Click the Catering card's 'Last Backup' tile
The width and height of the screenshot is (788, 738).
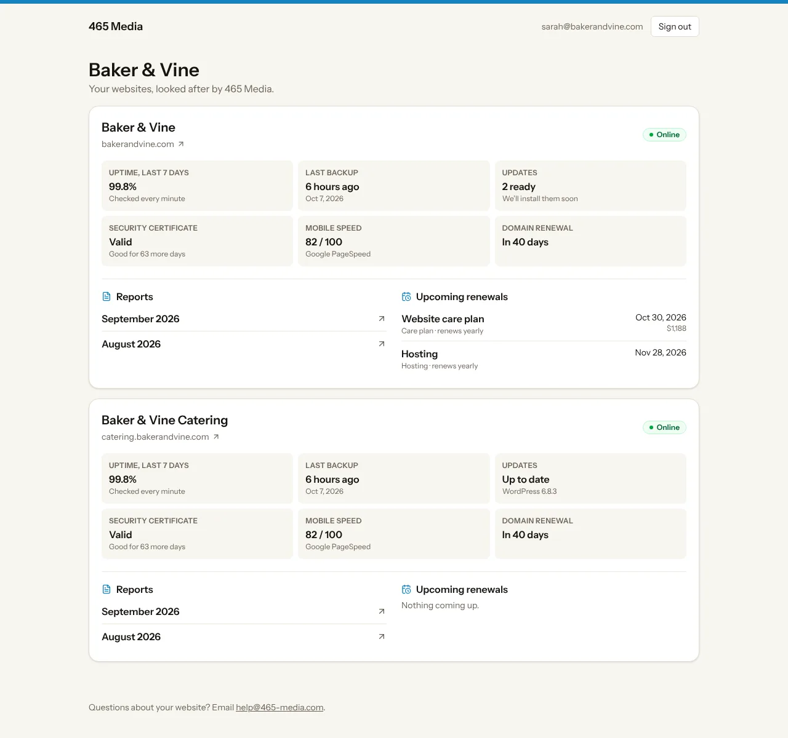pos(394,478)
